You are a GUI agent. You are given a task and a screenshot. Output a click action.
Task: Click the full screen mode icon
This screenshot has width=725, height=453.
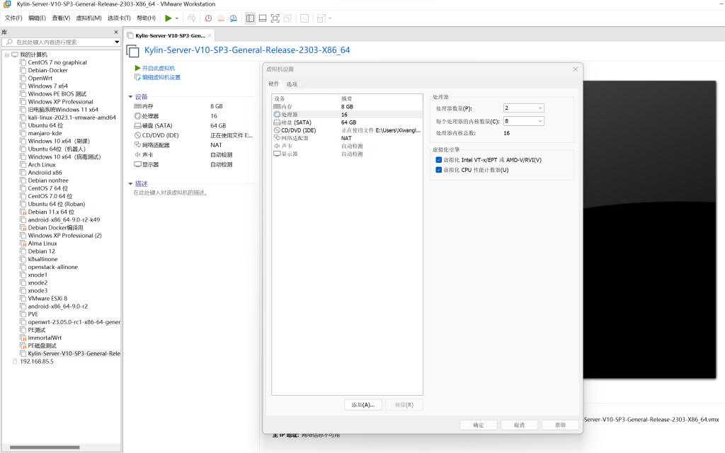pos(275,18)
